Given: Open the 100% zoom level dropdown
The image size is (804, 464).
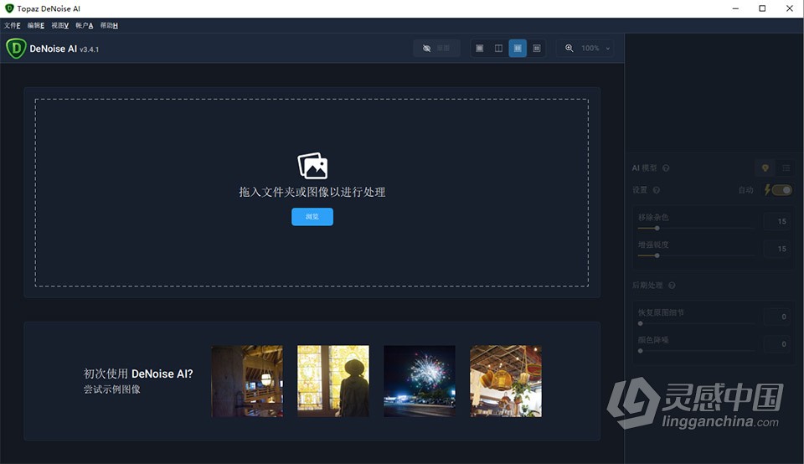Looking at the screenshot, I should [x=595, y=49].
